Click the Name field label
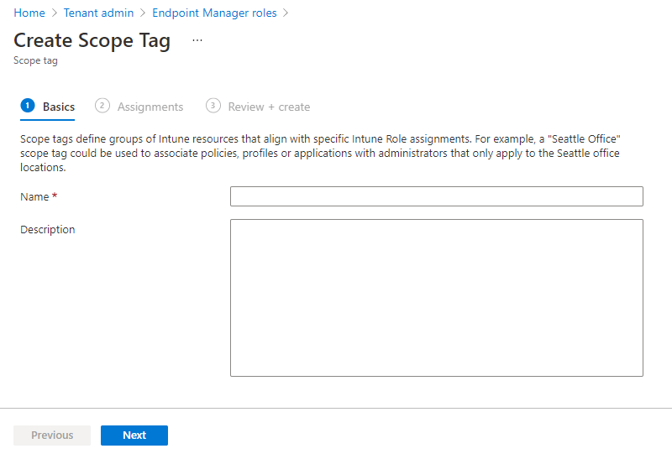This screenshot has height=459, width=672. pyautogui.click(x=34, y=197)
